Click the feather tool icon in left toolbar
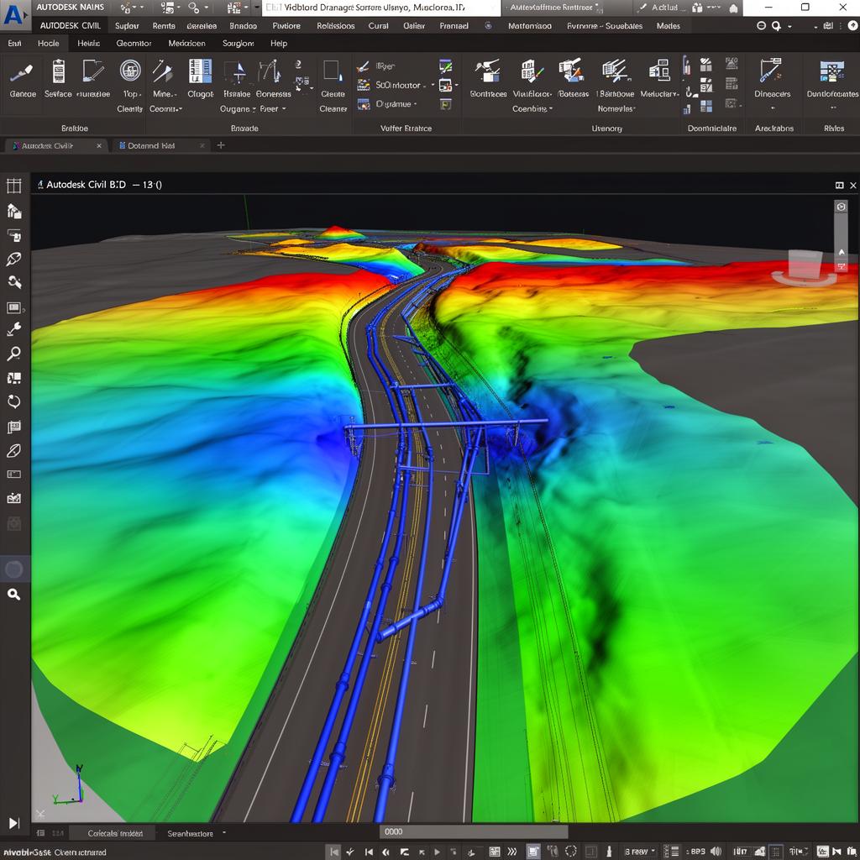The image size is (860, 860). click(13, 451)
